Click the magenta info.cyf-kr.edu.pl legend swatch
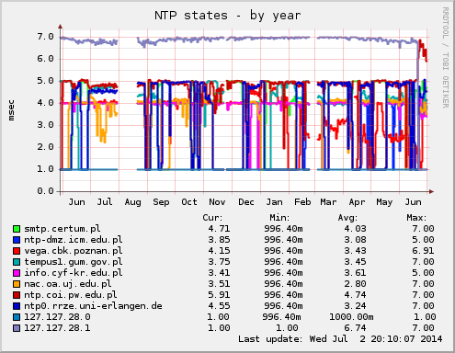 pyautogui.click(x=17, y=273)
